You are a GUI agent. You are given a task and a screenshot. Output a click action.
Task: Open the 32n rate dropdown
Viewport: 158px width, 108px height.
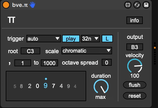pos(90,39)
